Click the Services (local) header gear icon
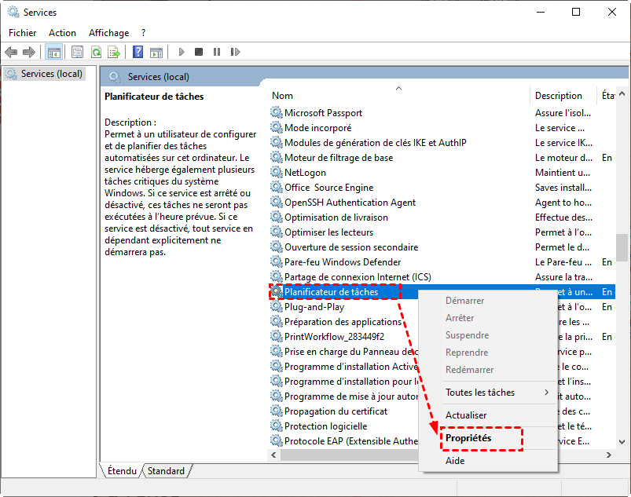 (x=115, y=77)
